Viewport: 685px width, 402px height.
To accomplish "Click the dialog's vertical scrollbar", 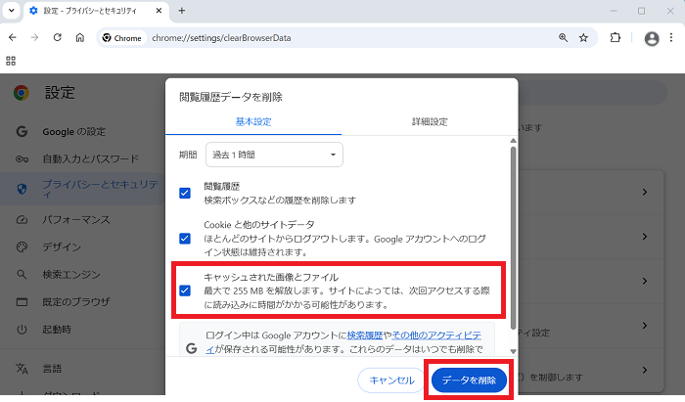I will pos(511,235).
